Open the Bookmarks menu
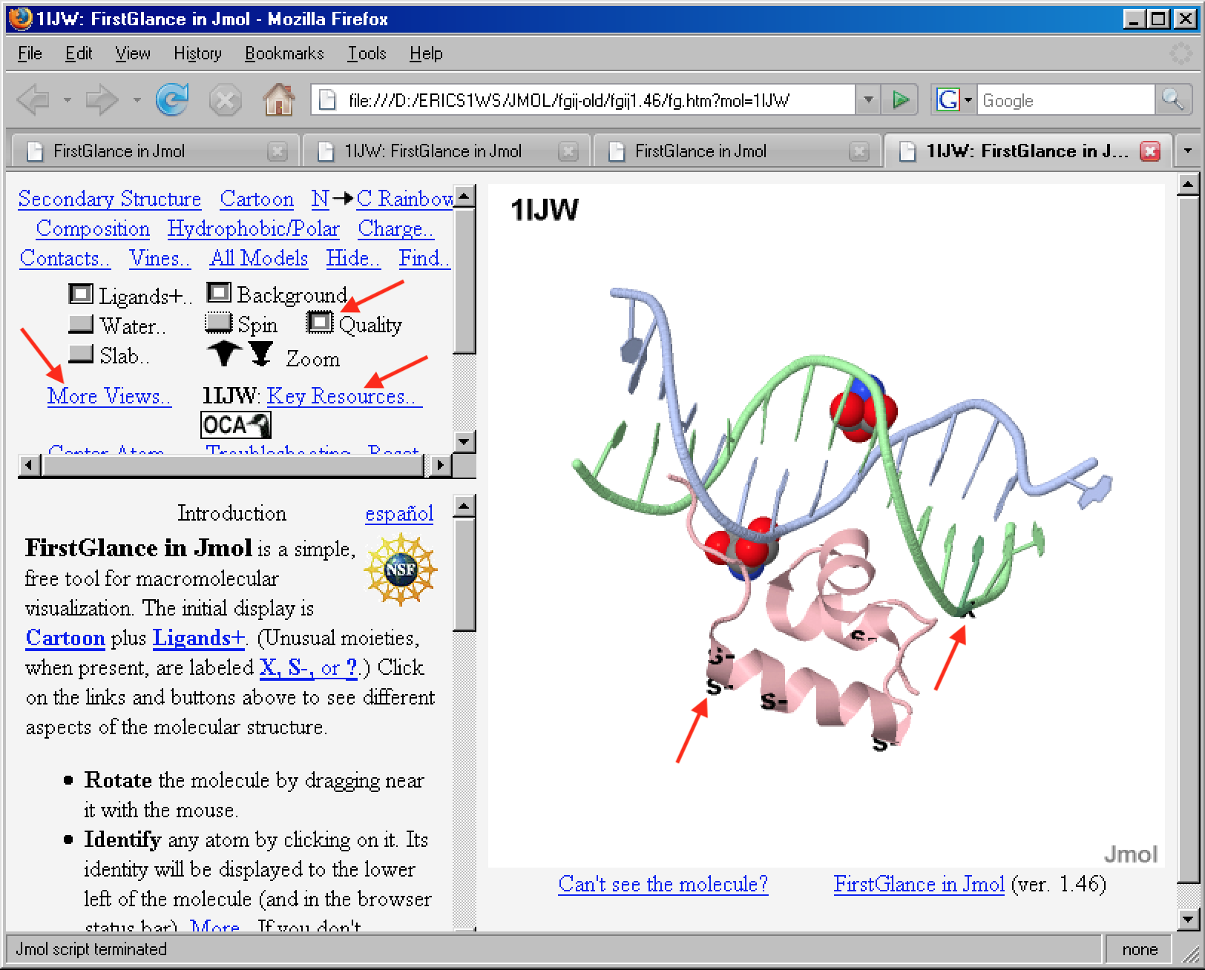The image size is (1205, 970). [284, 53]
